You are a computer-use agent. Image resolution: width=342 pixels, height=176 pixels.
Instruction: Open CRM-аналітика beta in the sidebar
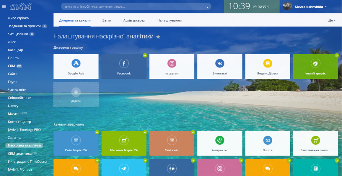point(23,154)
